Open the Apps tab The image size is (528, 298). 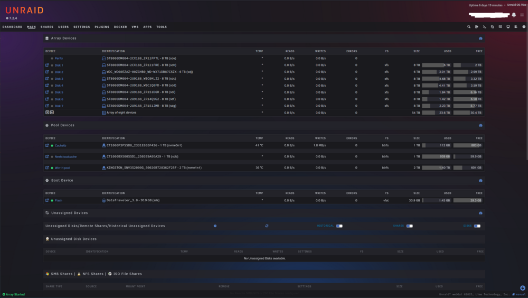pyautogui.click(x=147, y=27)
